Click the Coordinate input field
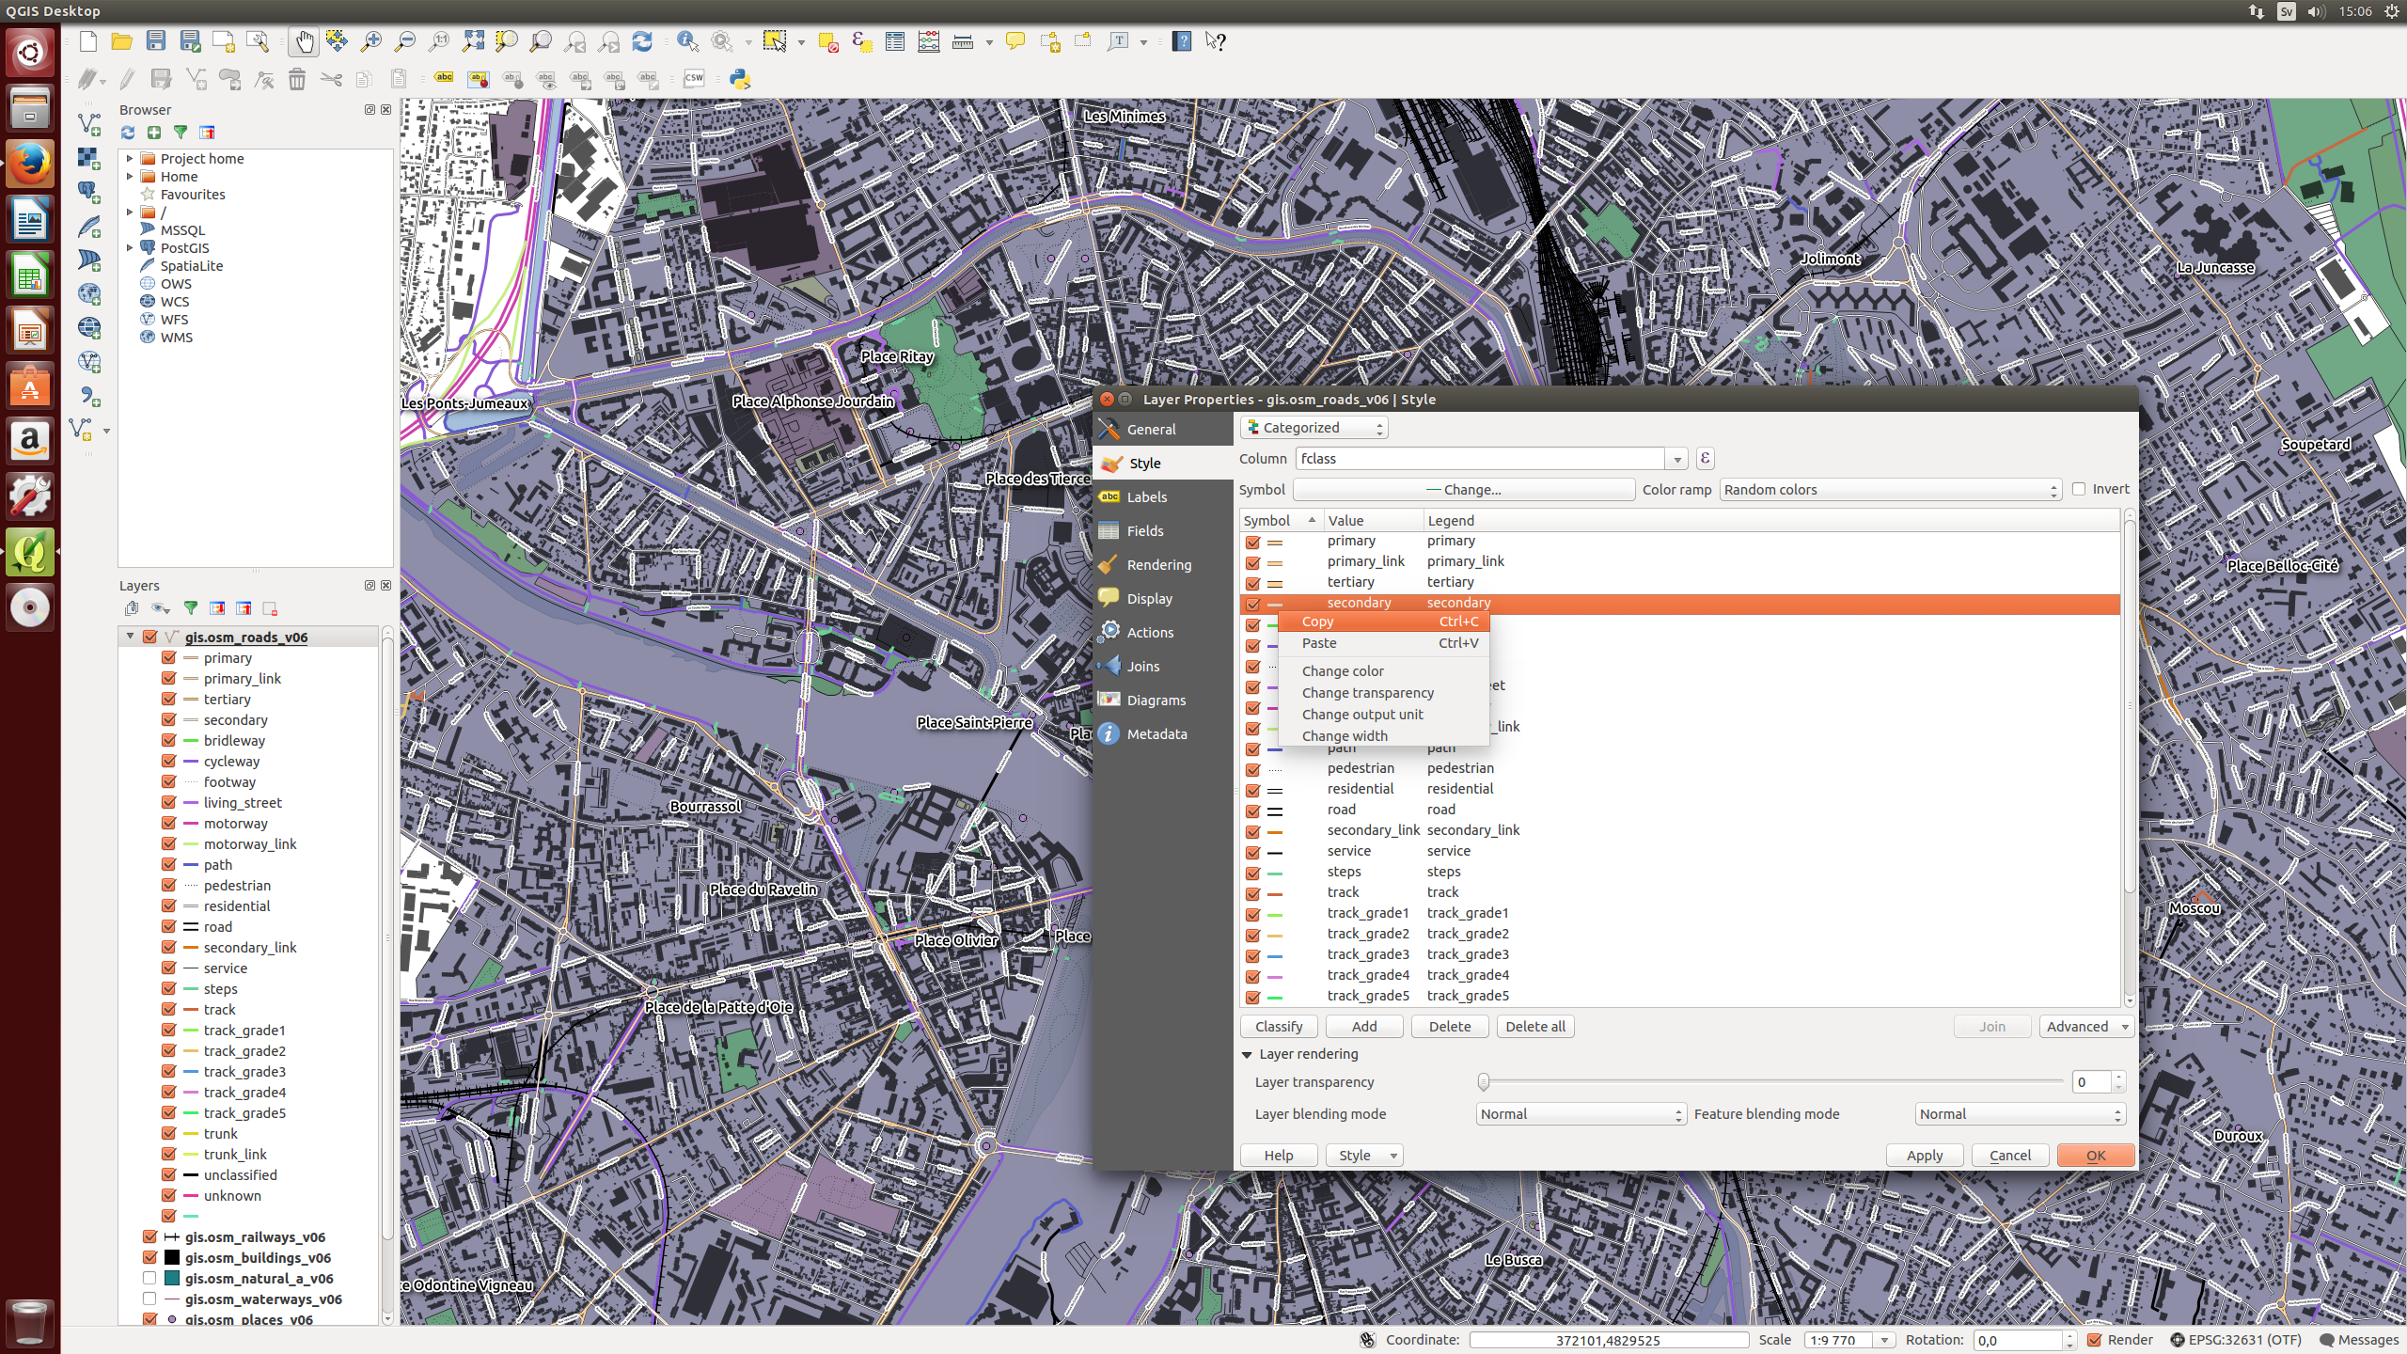 click(1608, 1340)
